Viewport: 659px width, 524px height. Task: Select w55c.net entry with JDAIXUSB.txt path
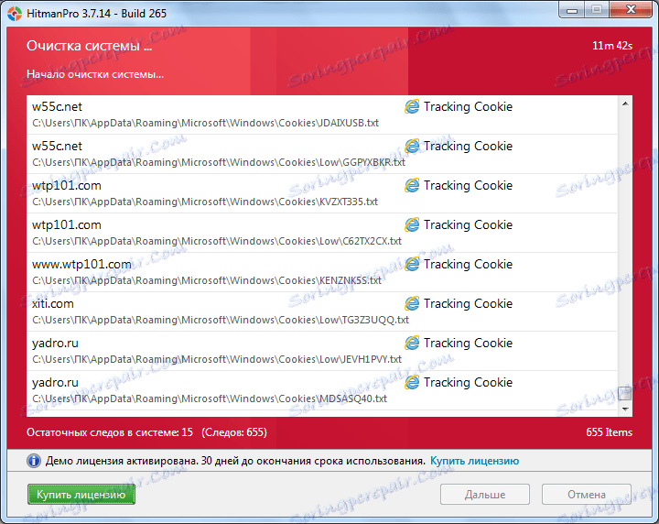[x=322, y=115]
